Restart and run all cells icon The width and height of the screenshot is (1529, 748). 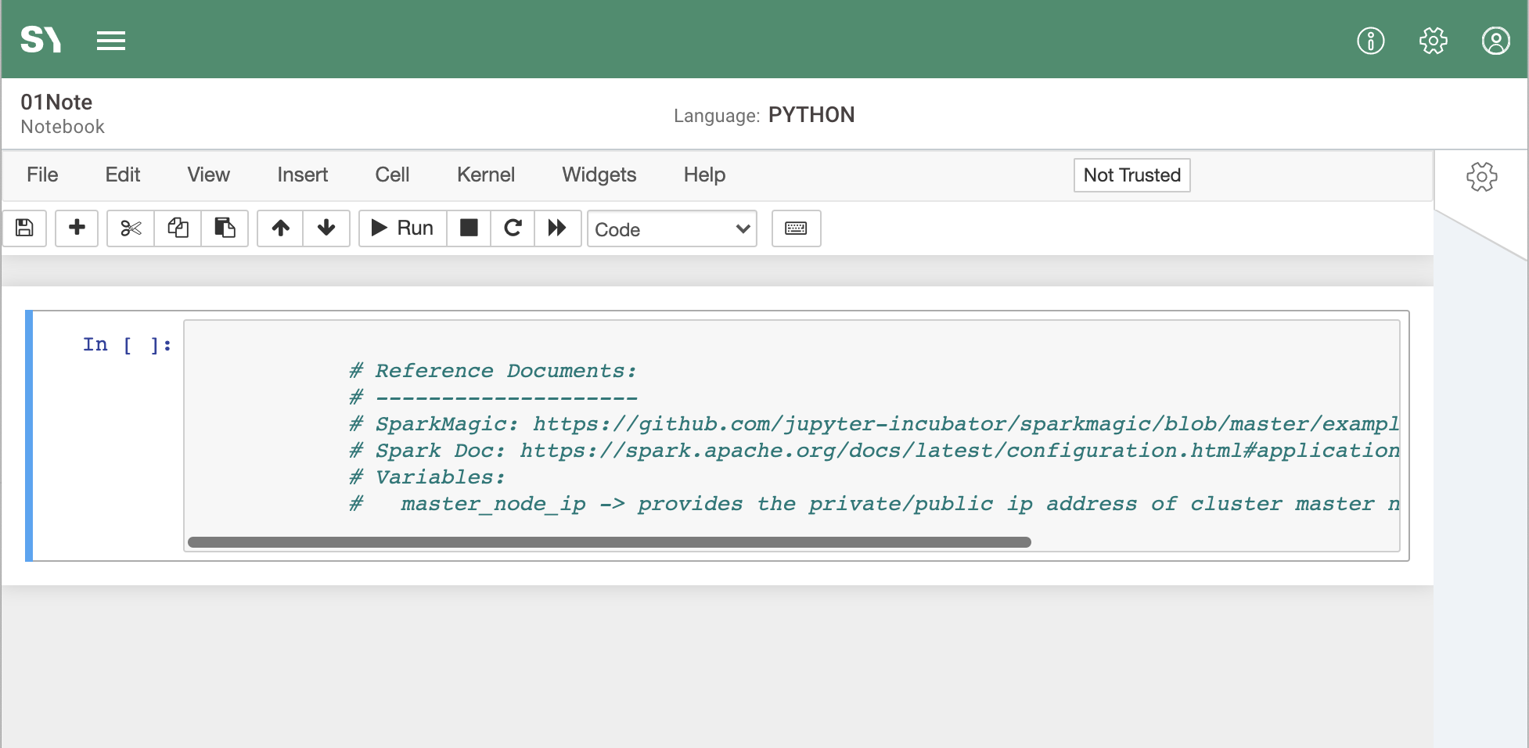[557, 228]
